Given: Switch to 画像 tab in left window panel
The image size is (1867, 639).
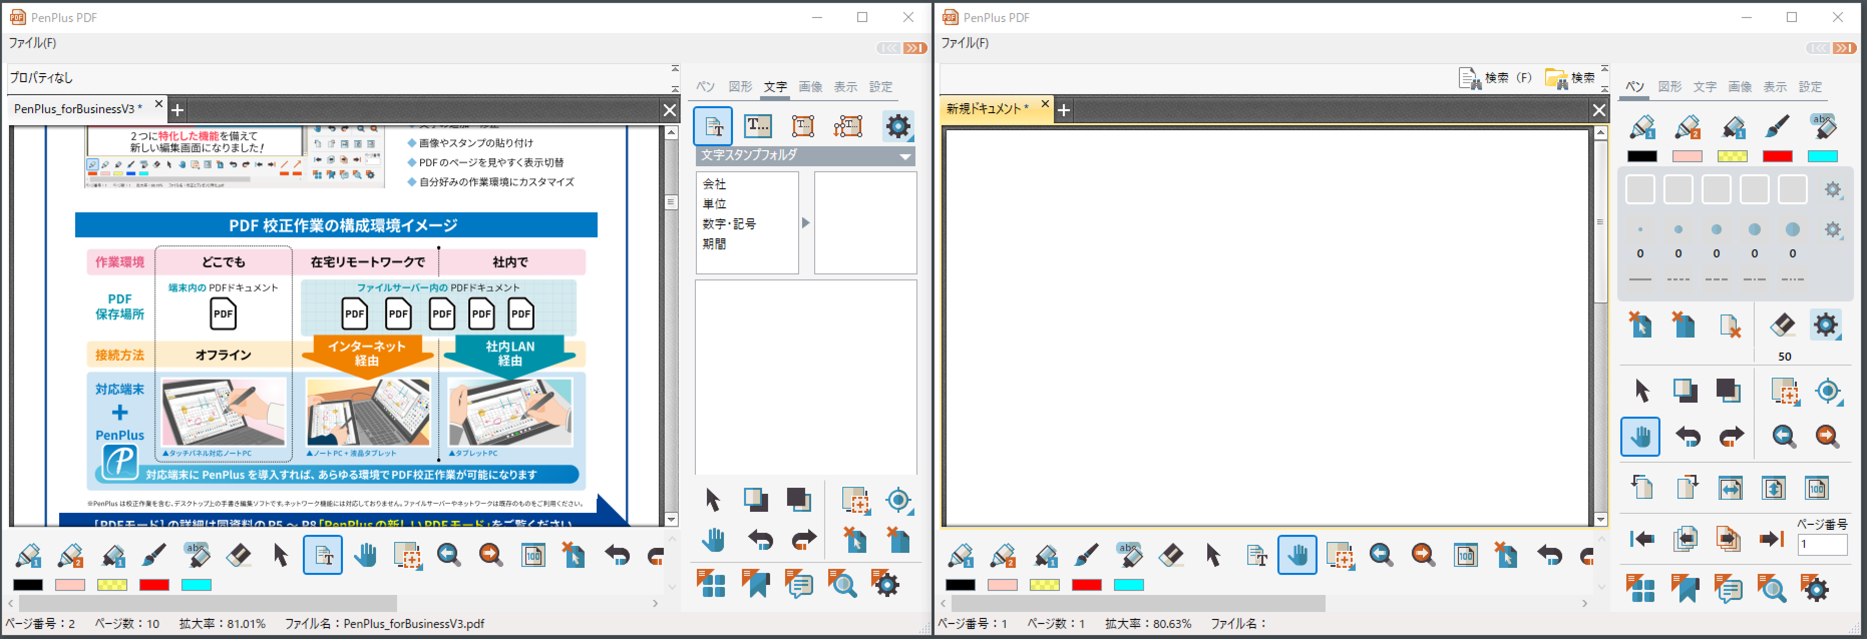Looking at the screenshot, I should 810,86.
